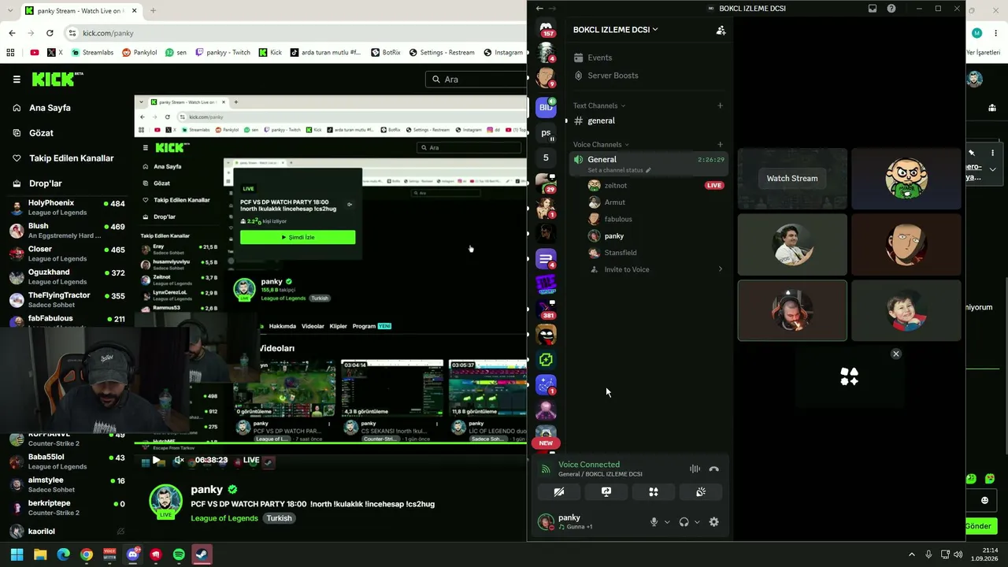Collapse the Text Channels category
Viewport: 1008px width, 567px height.
point(599,106)
